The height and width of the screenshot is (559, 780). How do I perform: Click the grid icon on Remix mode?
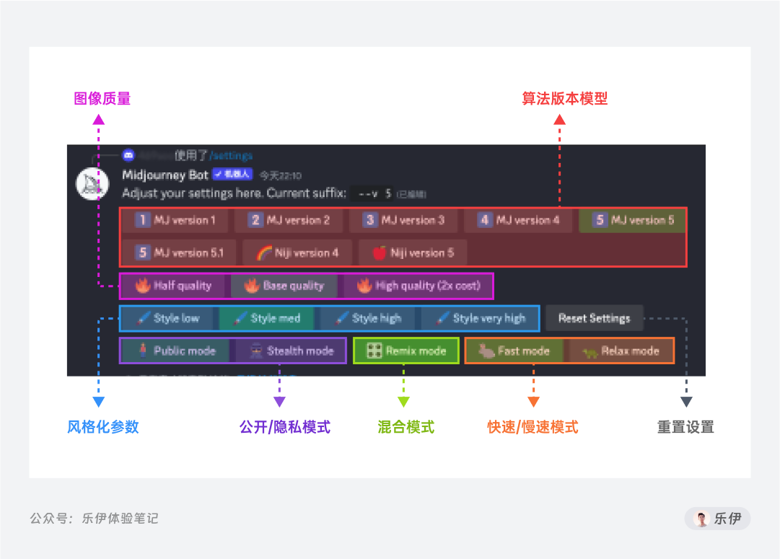374,351
